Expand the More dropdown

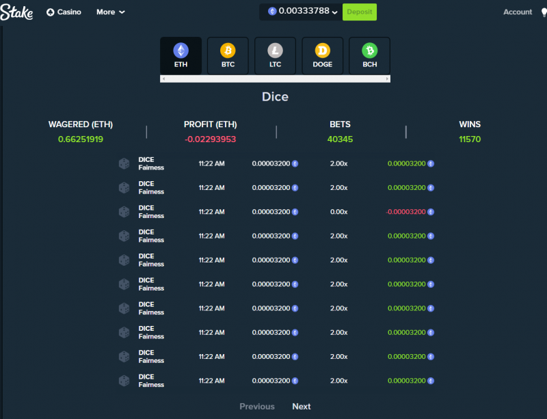(111, 12)
